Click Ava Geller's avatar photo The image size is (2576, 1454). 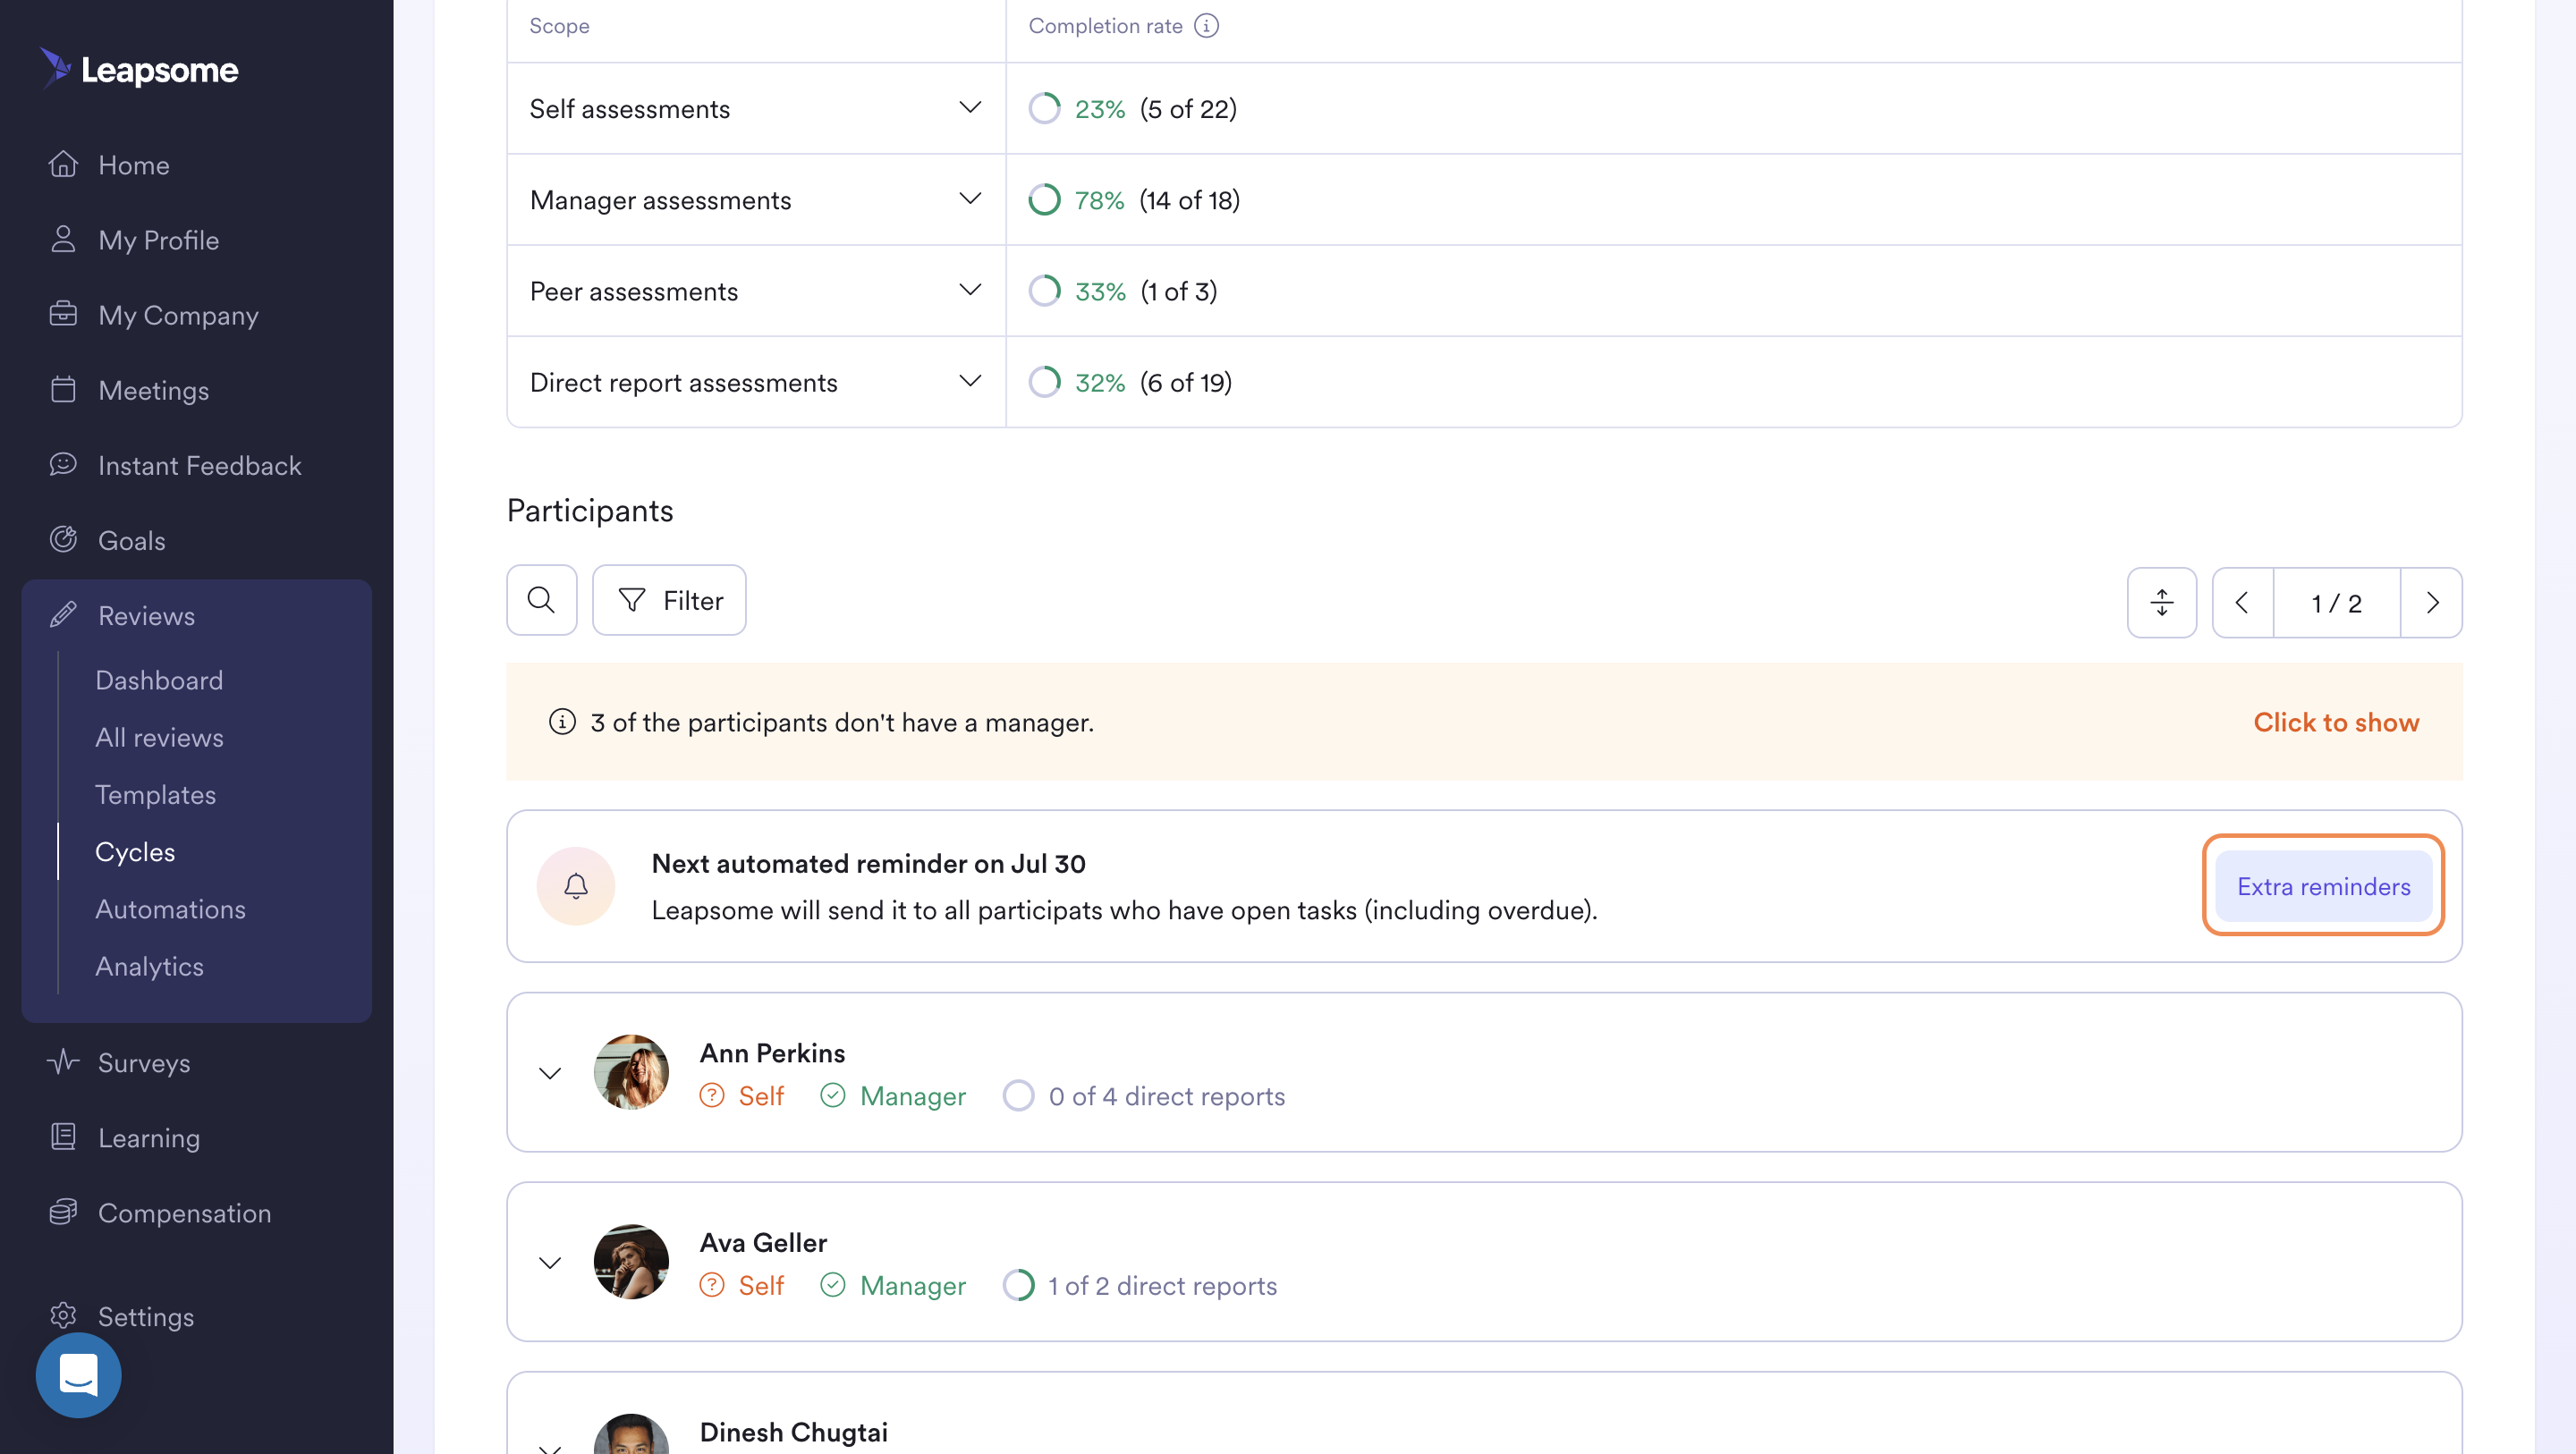631,1261
